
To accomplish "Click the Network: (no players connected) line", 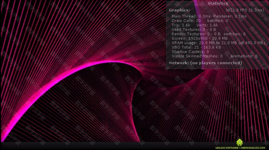I will point(205,63).
